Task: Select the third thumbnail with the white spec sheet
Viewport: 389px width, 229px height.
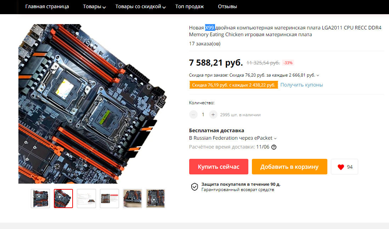Action: click(x=86, y=199)
